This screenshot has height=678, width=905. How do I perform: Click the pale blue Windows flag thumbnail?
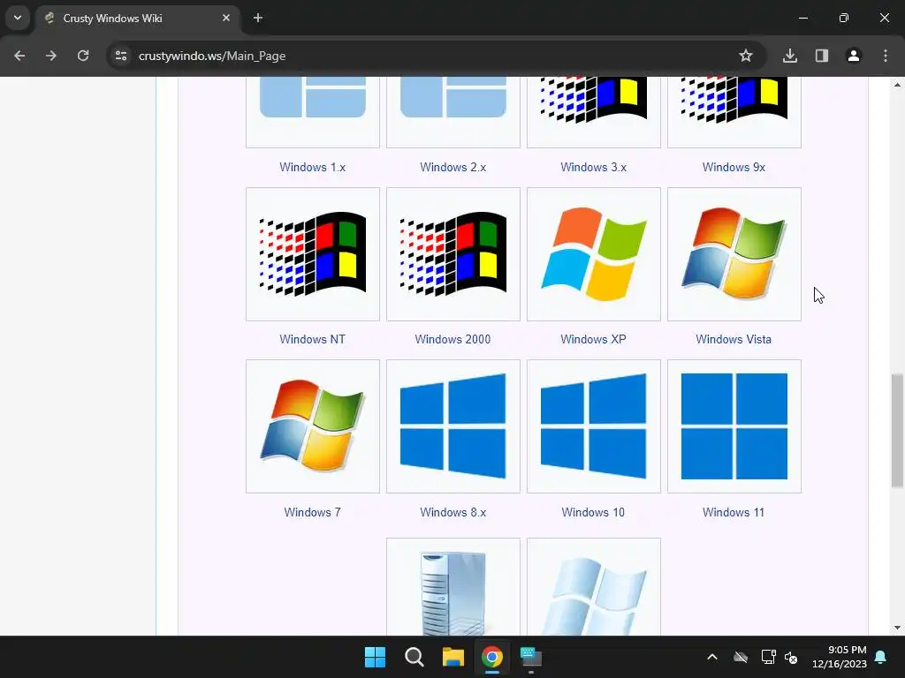point(594,587)
